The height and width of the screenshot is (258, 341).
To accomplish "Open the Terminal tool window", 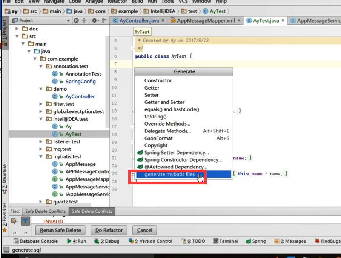I will (x=226, y=241).
